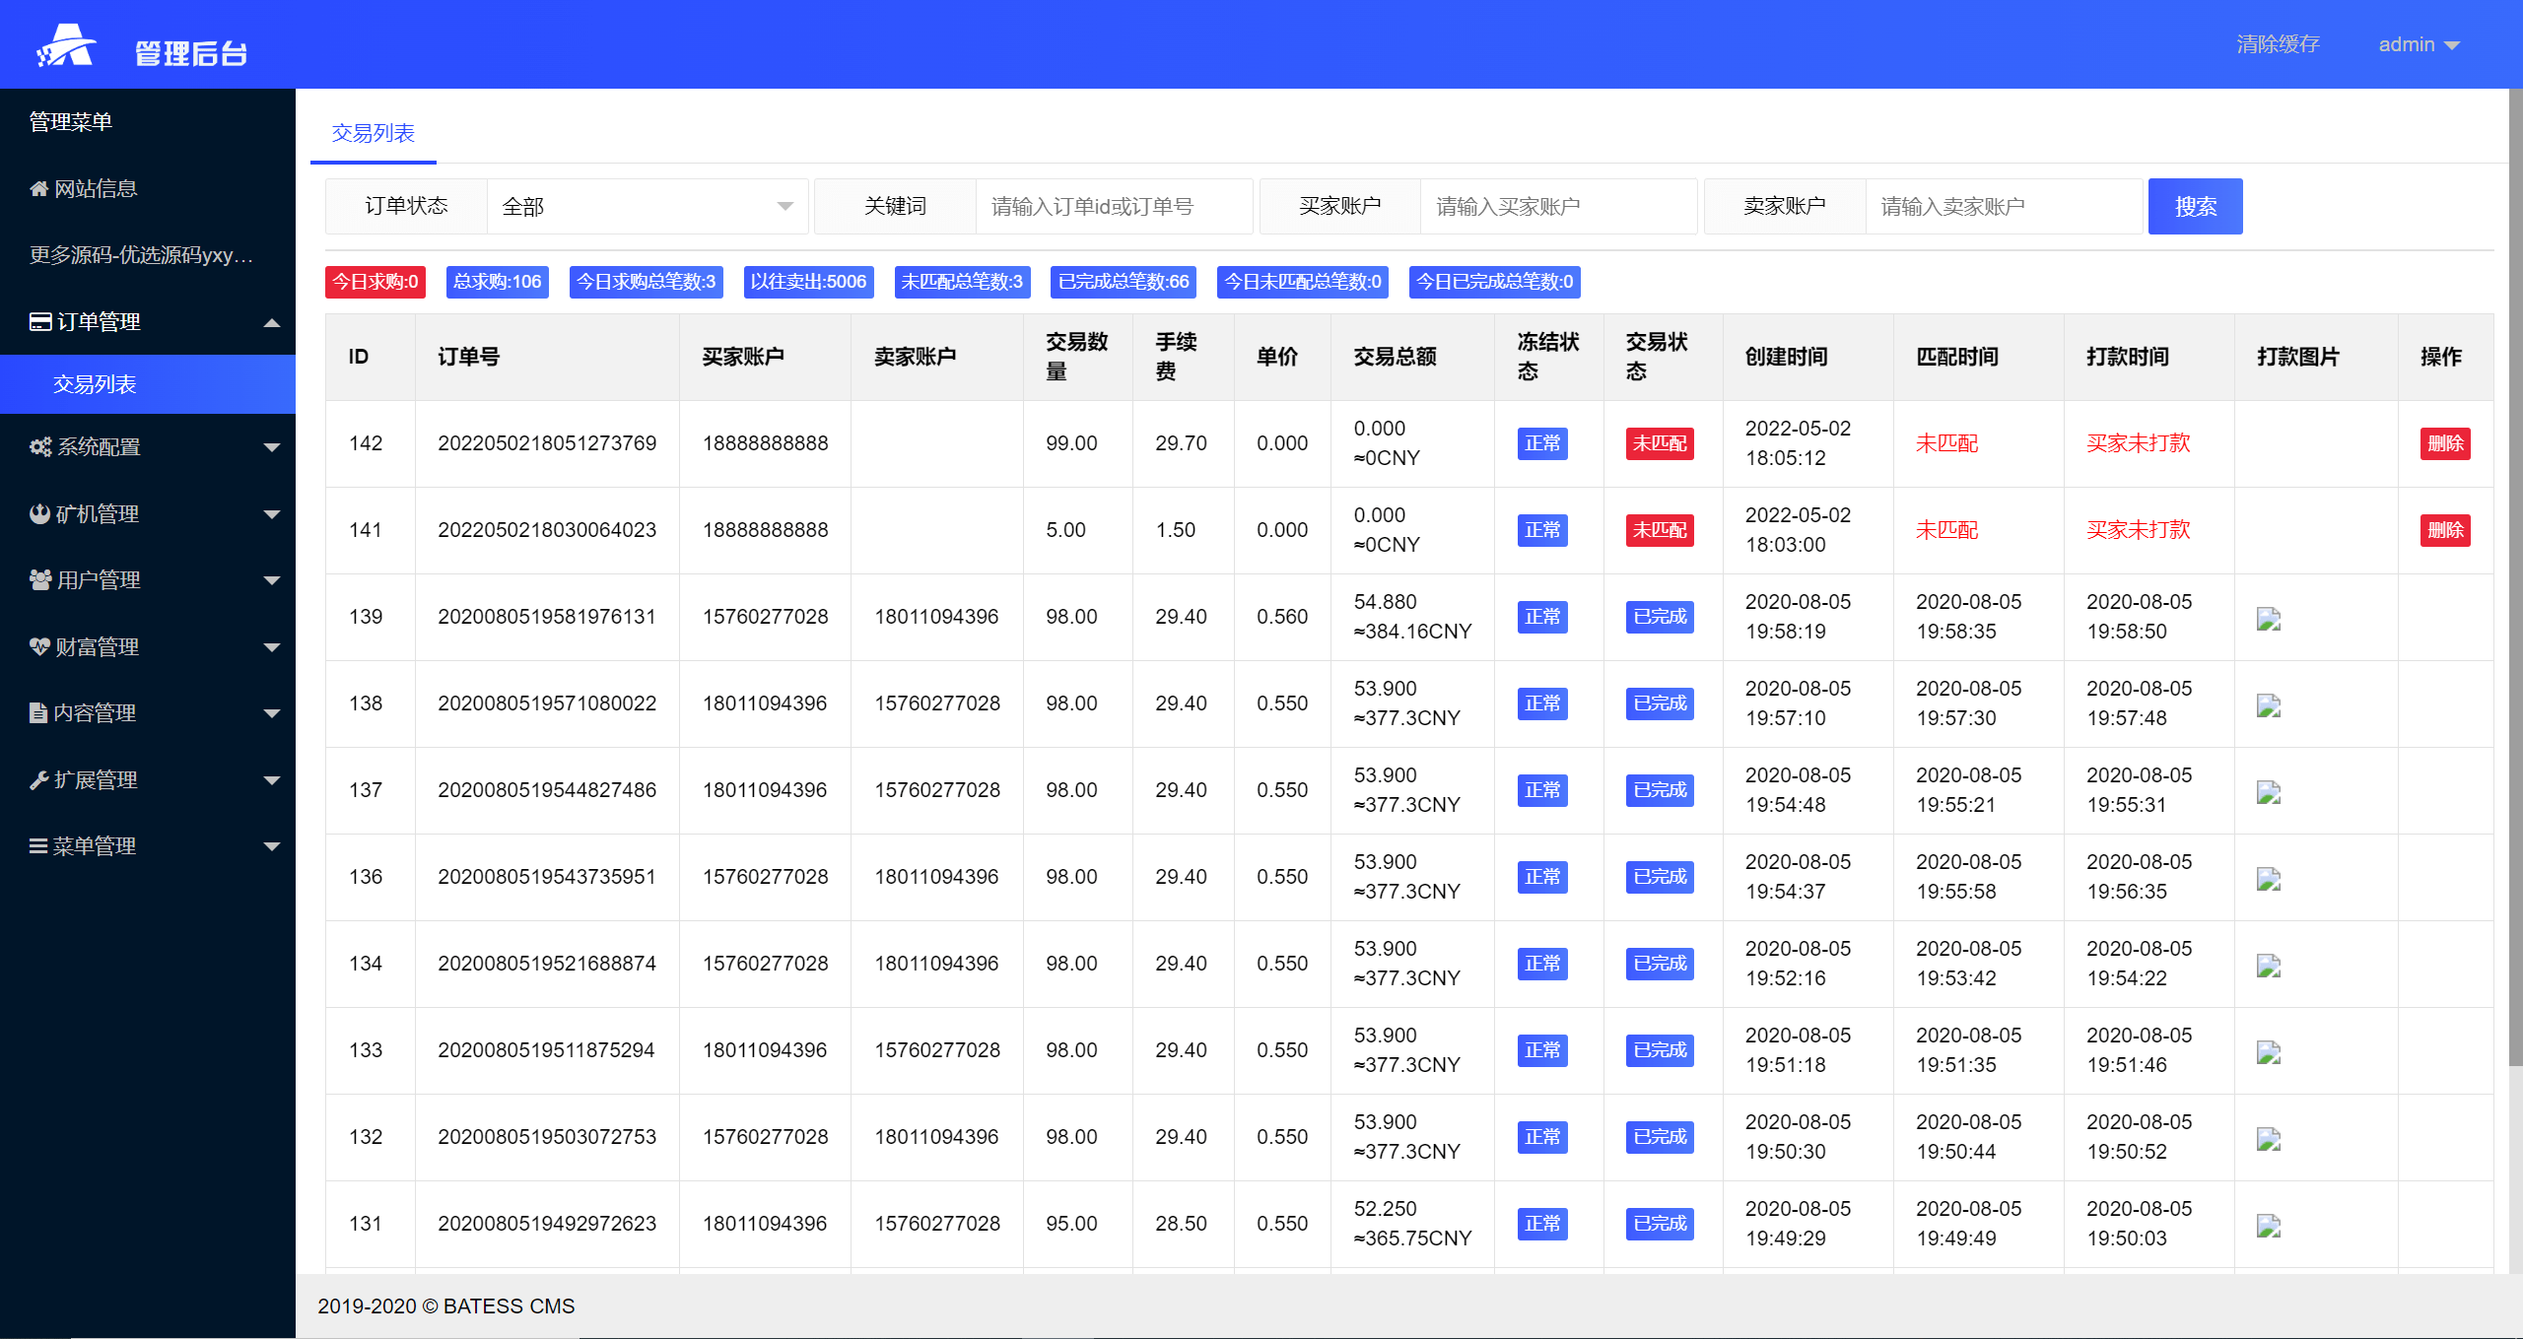The image size is (2523, 1339).
Task: Switch to the 交易列表 tab
Action: point(373,133)
